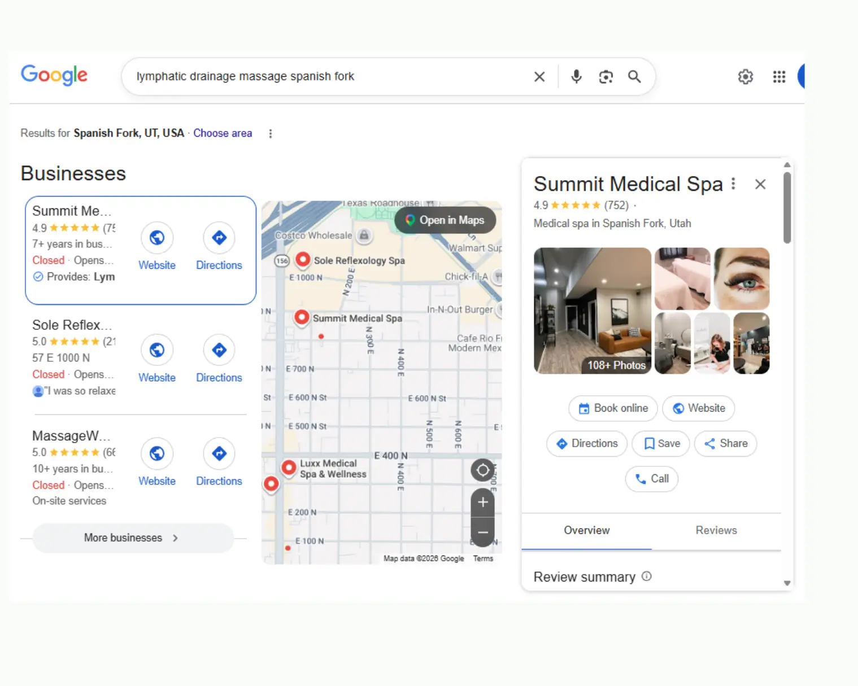Image resolution: width=858 pixels, height=686 pixels.
Task: Open overflow menu beside Summit Medical Spa title
Action: pyautogui.click(x=733, y=183)
